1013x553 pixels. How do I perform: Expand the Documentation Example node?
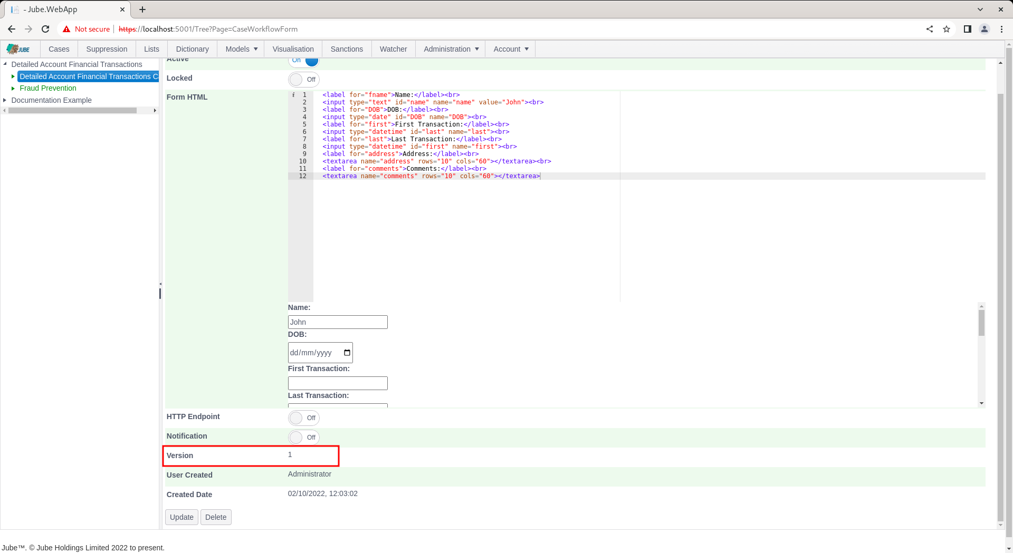(x=5, y=100)
